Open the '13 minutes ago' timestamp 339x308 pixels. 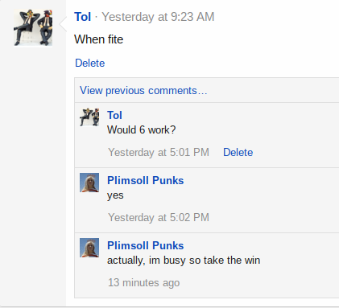point(144,282)
